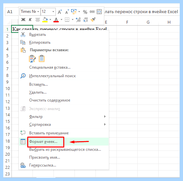183x181 pixels.
Task: Select Присвоить имя... menu item
Action: (64, 157)
